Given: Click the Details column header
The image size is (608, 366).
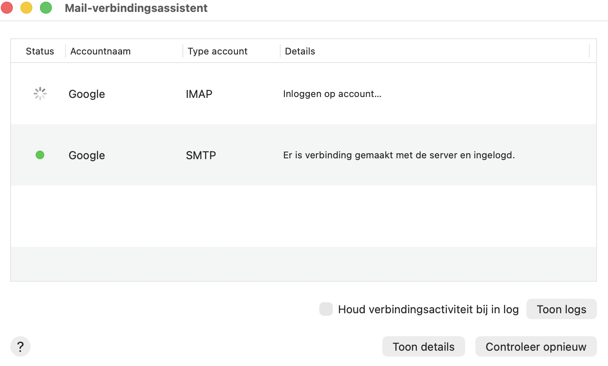Looking at the screenshot, I should tap(300, 51).
